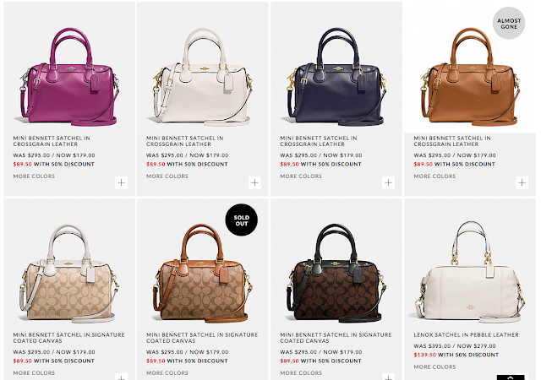Image resolution: width=541 pixels, height=380 pixels.
Task: Show More Colors for khaki signature canvas satchel
Action: click(34, 372)
